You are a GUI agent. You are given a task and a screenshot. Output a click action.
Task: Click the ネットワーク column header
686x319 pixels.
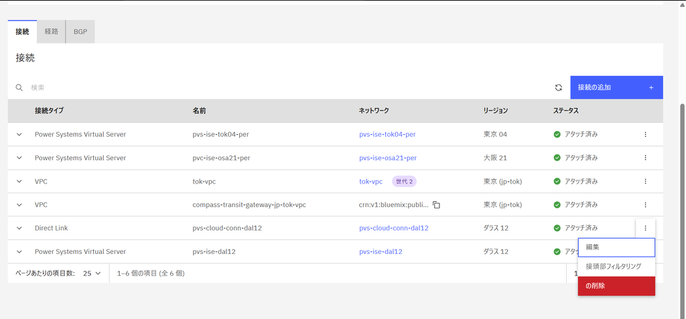(374, 111)
